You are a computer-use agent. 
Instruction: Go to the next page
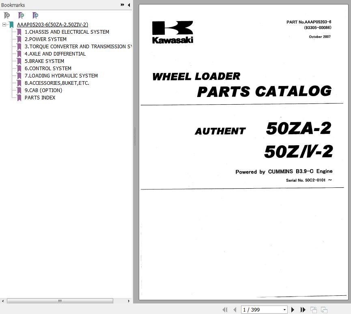(x=293, y=310)
